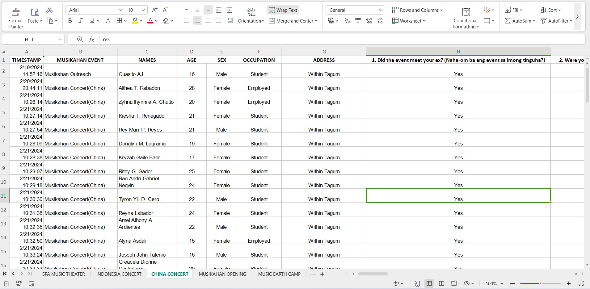This screenshot has width=590, height=289.
Task: Switch to MUSIKAHAN OPENING sheet tab
Action: (222, 274)
